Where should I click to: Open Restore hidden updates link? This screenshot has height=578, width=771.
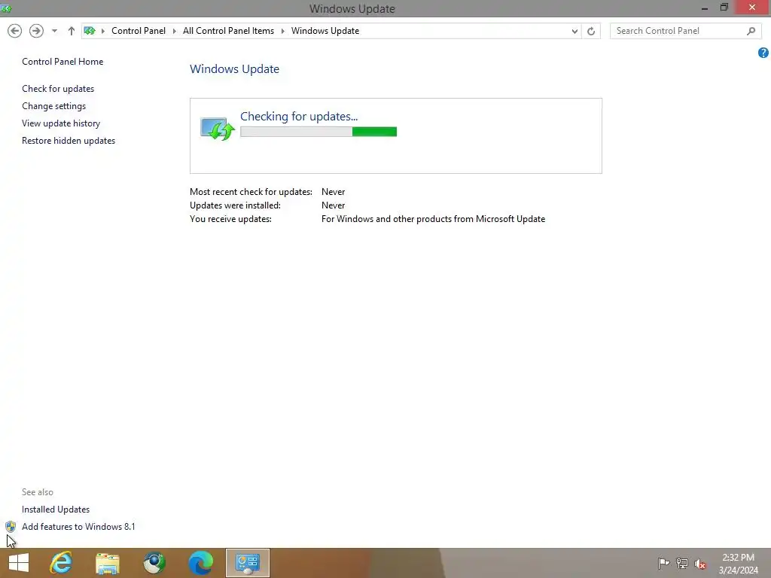(69, 141)
